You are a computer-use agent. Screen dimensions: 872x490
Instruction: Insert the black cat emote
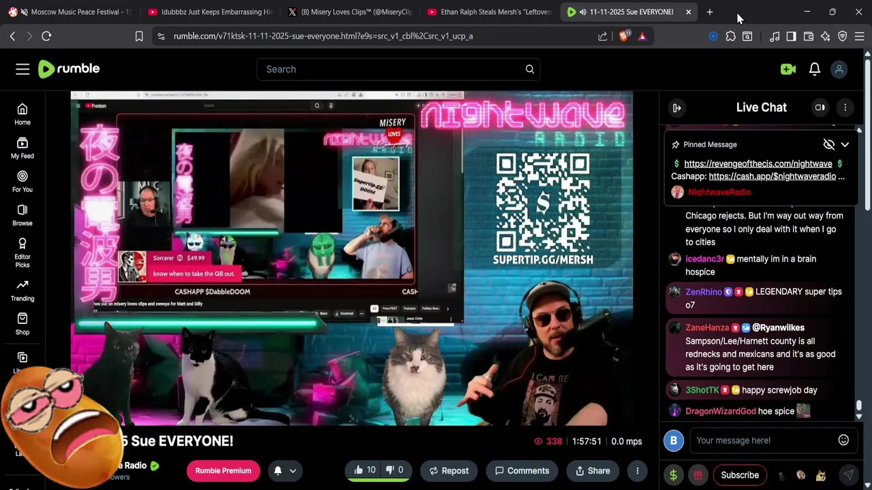tap(781, 475)
